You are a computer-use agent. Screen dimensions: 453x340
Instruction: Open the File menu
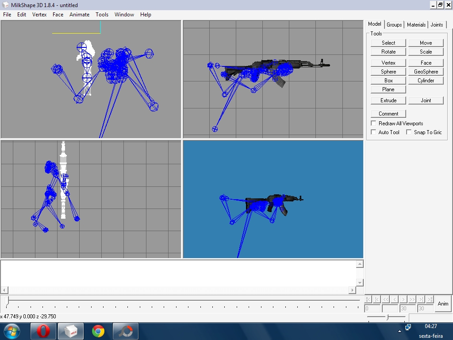point(7,15)
